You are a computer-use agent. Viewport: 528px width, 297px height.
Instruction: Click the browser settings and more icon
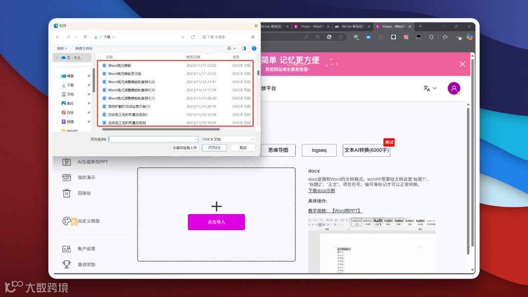pyautogui.click(x=458, y=37)
